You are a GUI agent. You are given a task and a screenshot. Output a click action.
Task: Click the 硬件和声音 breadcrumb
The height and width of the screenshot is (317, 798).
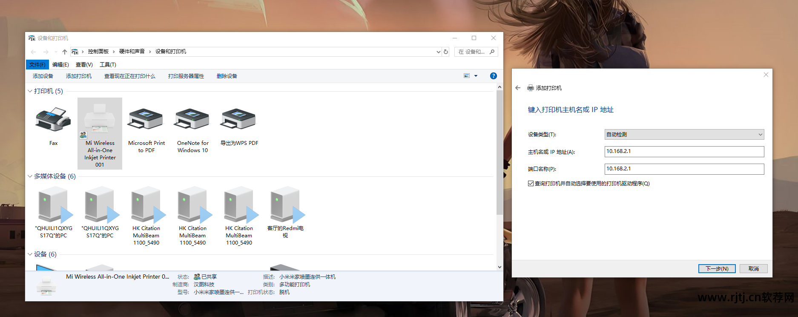[132, 52]
